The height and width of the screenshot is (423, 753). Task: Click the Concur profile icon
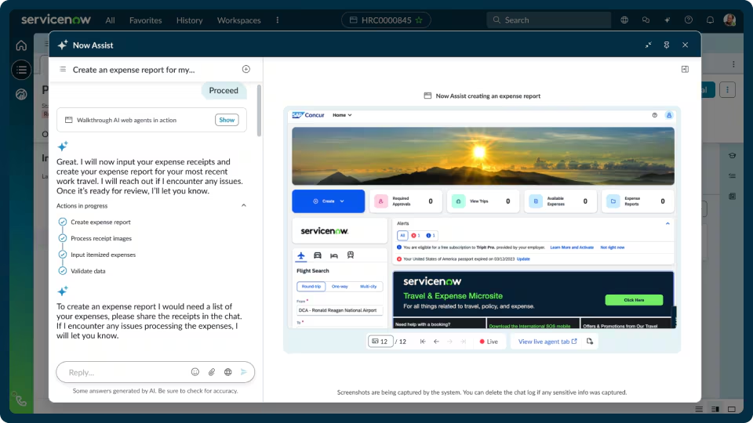[x=668, y=115]
